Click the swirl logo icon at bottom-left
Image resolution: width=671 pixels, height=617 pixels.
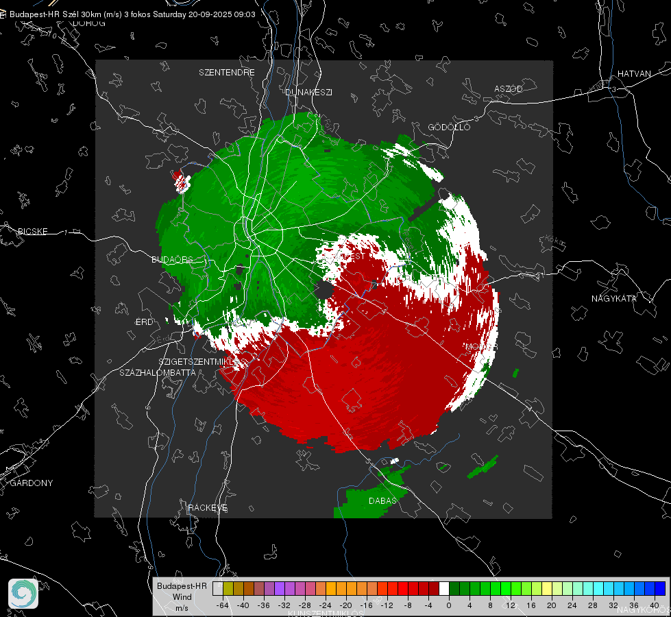click(x=23, y=594)
